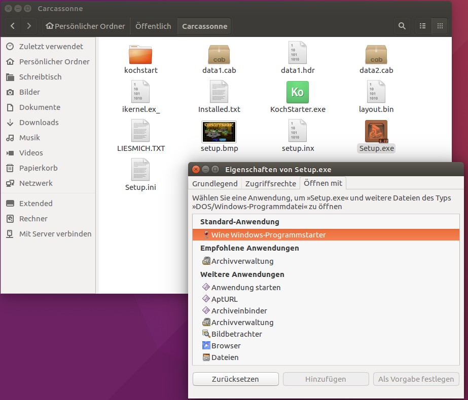Open Rechner in sidebar

tap(48, 219)
